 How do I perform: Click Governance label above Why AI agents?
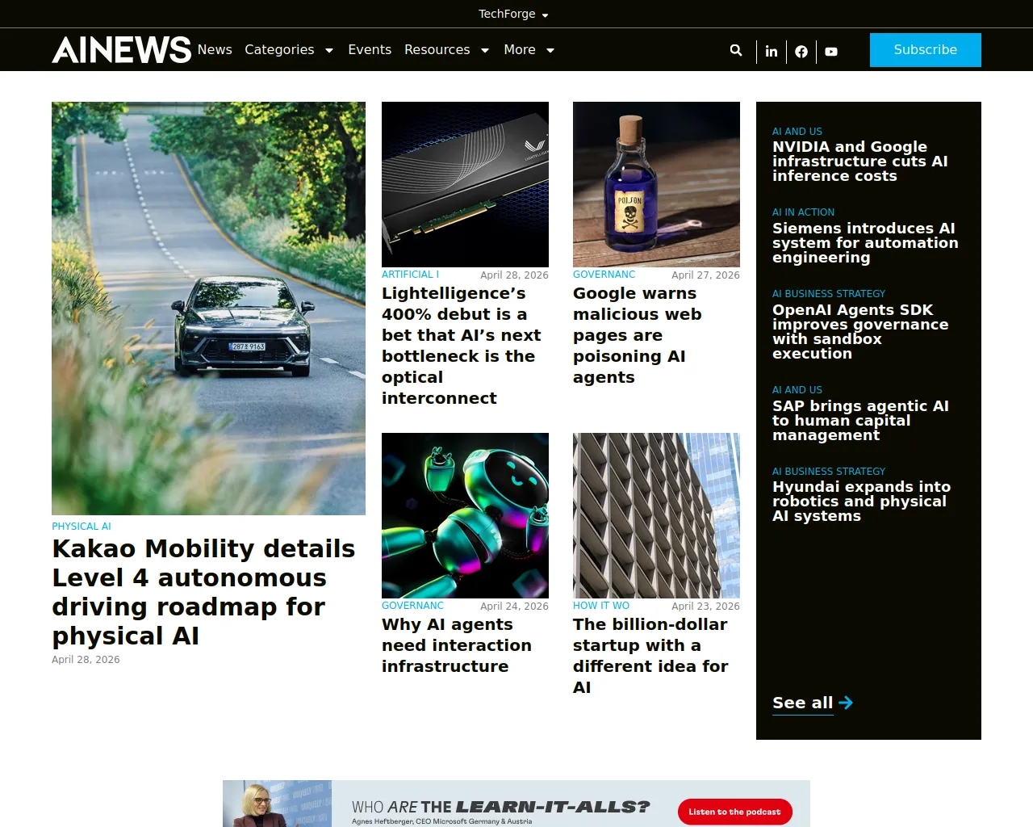(412, 606)
